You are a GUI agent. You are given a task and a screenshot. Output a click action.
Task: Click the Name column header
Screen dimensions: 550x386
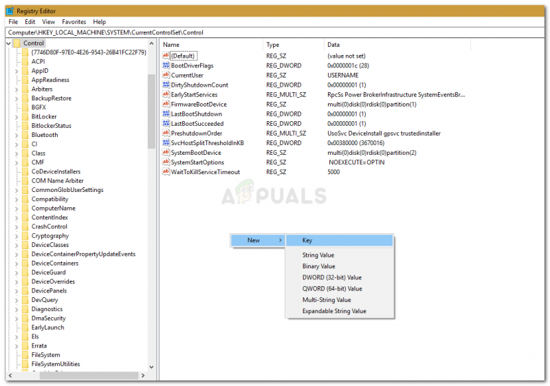click(212, 45)
